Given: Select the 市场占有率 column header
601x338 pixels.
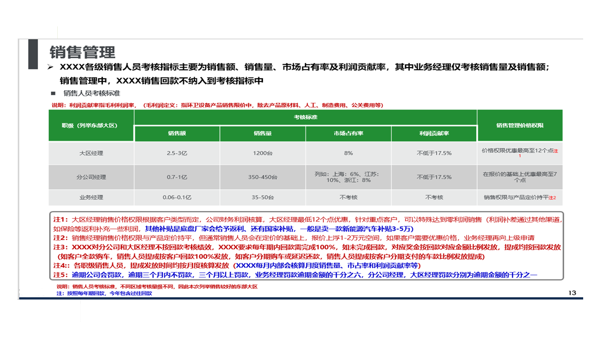Looking at the screenshot, I should pos(348,134).
